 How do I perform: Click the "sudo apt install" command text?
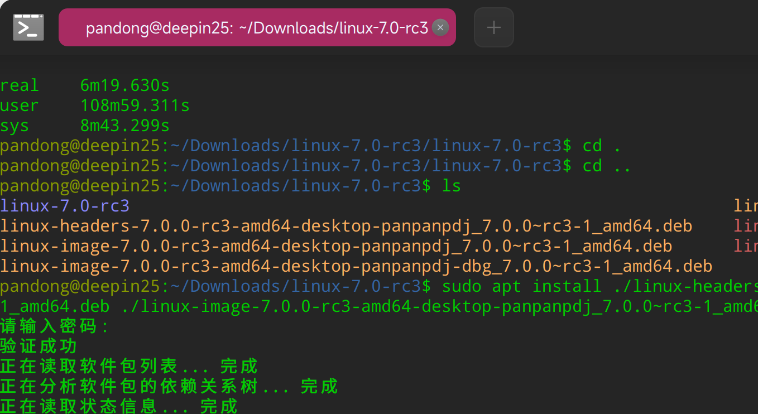(x=522, y=286)
